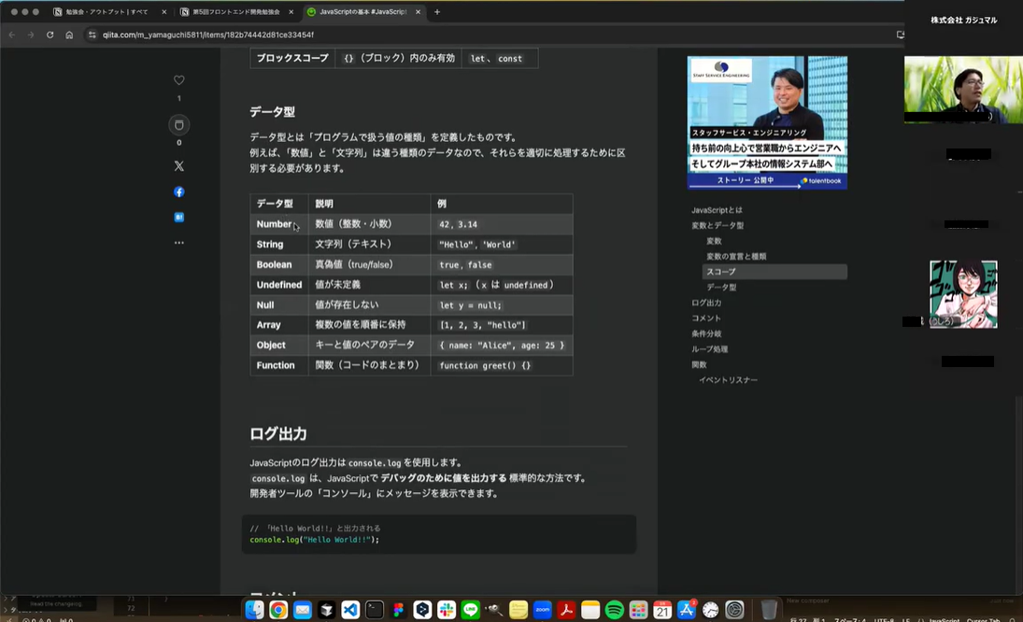
Task: Open Mail from the Dock
Action: coord(302,610)
